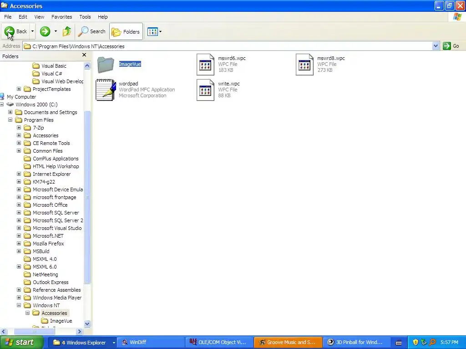Switch to Groove Music taskbar button
Viewport: 466px width, 349px height.
(288, 342)
